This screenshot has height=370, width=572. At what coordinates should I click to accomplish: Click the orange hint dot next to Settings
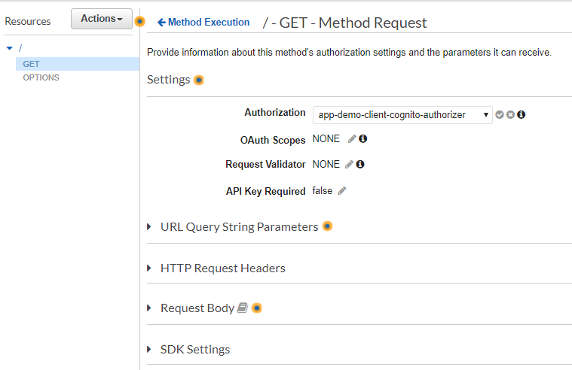(x=199, y=80)
